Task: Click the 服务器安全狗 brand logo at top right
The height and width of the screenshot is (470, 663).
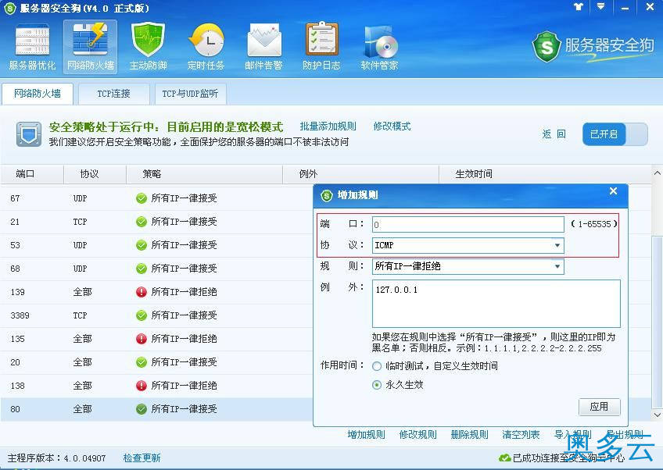Action: tap(593, 46)
